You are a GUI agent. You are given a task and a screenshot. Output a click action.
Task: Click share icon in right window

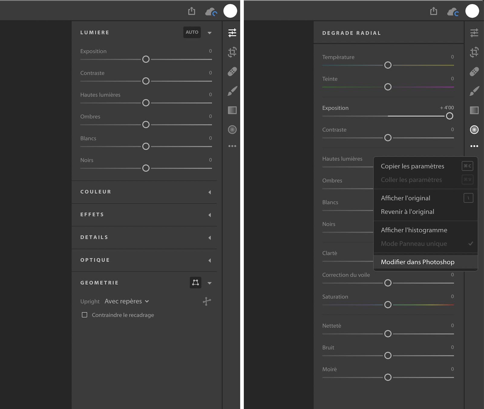(433, 11)
